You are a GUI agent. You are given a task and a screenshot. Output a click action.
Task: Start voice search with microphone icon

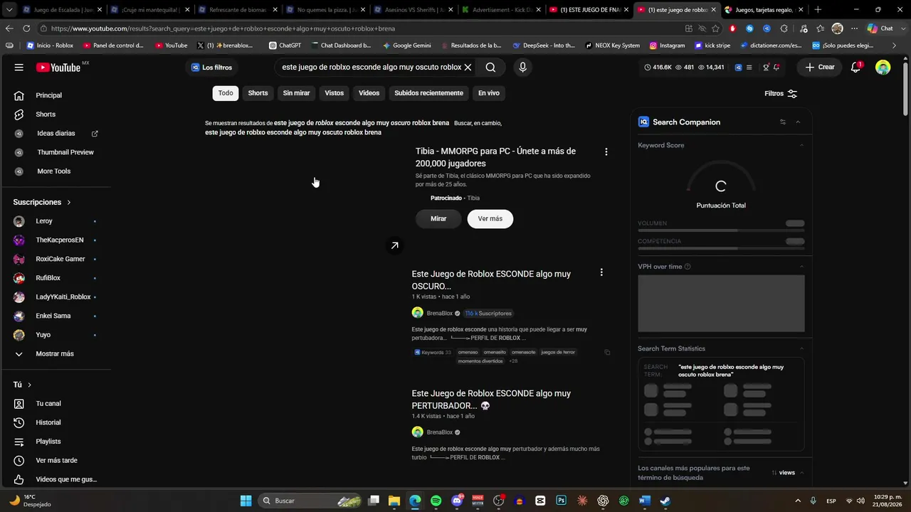[522, 68]
